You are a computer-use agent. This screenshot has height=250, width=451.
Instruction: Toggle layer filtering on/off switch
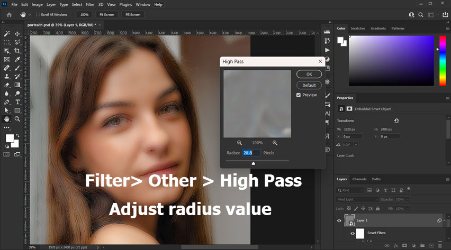click(x=409, y=189)
